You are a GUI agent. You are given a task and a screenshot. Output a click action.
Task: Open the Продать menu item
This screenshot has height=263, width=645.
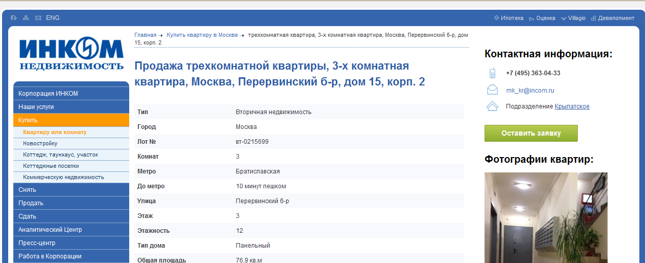pos(71,203)
